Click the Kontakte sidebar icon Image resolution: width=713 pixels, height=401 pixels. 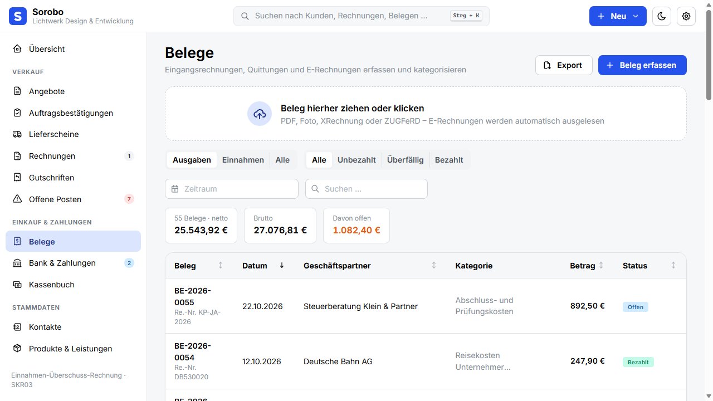click(x=18, y=327)
